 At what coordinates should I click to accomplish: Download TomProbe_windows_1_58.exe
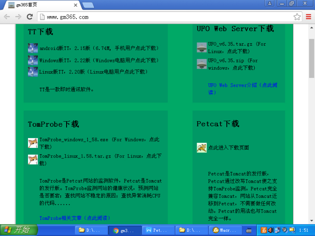(100, 143)
